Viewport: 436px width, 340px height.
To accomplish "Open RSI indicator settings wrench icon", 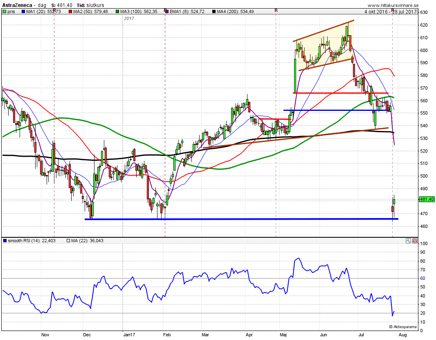I will (408, 241).
